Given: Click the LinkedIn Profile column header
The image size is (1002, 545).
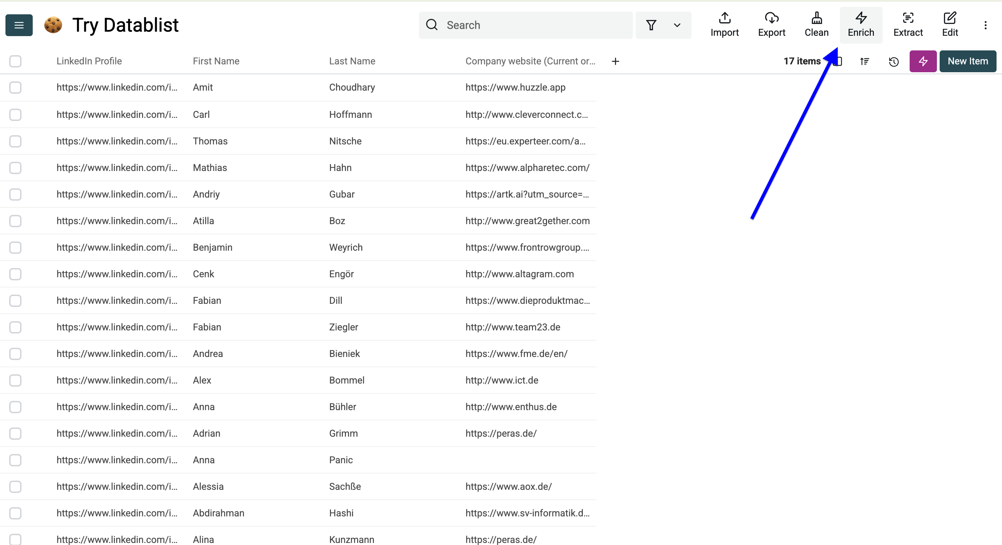Looking at the screenshot, I should (89, 61).
